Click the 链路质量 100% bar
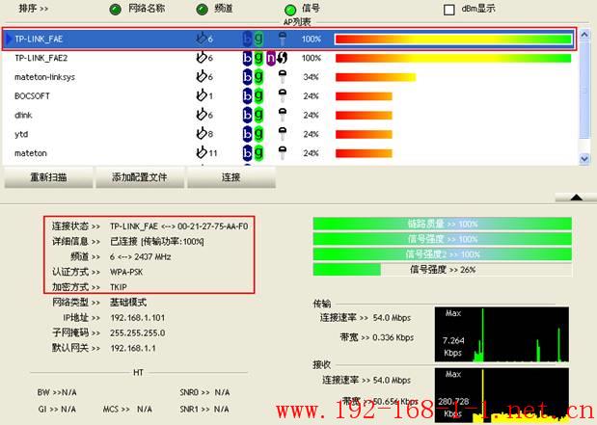This screenshot has width=597, height=425. (x=442, y=224)
